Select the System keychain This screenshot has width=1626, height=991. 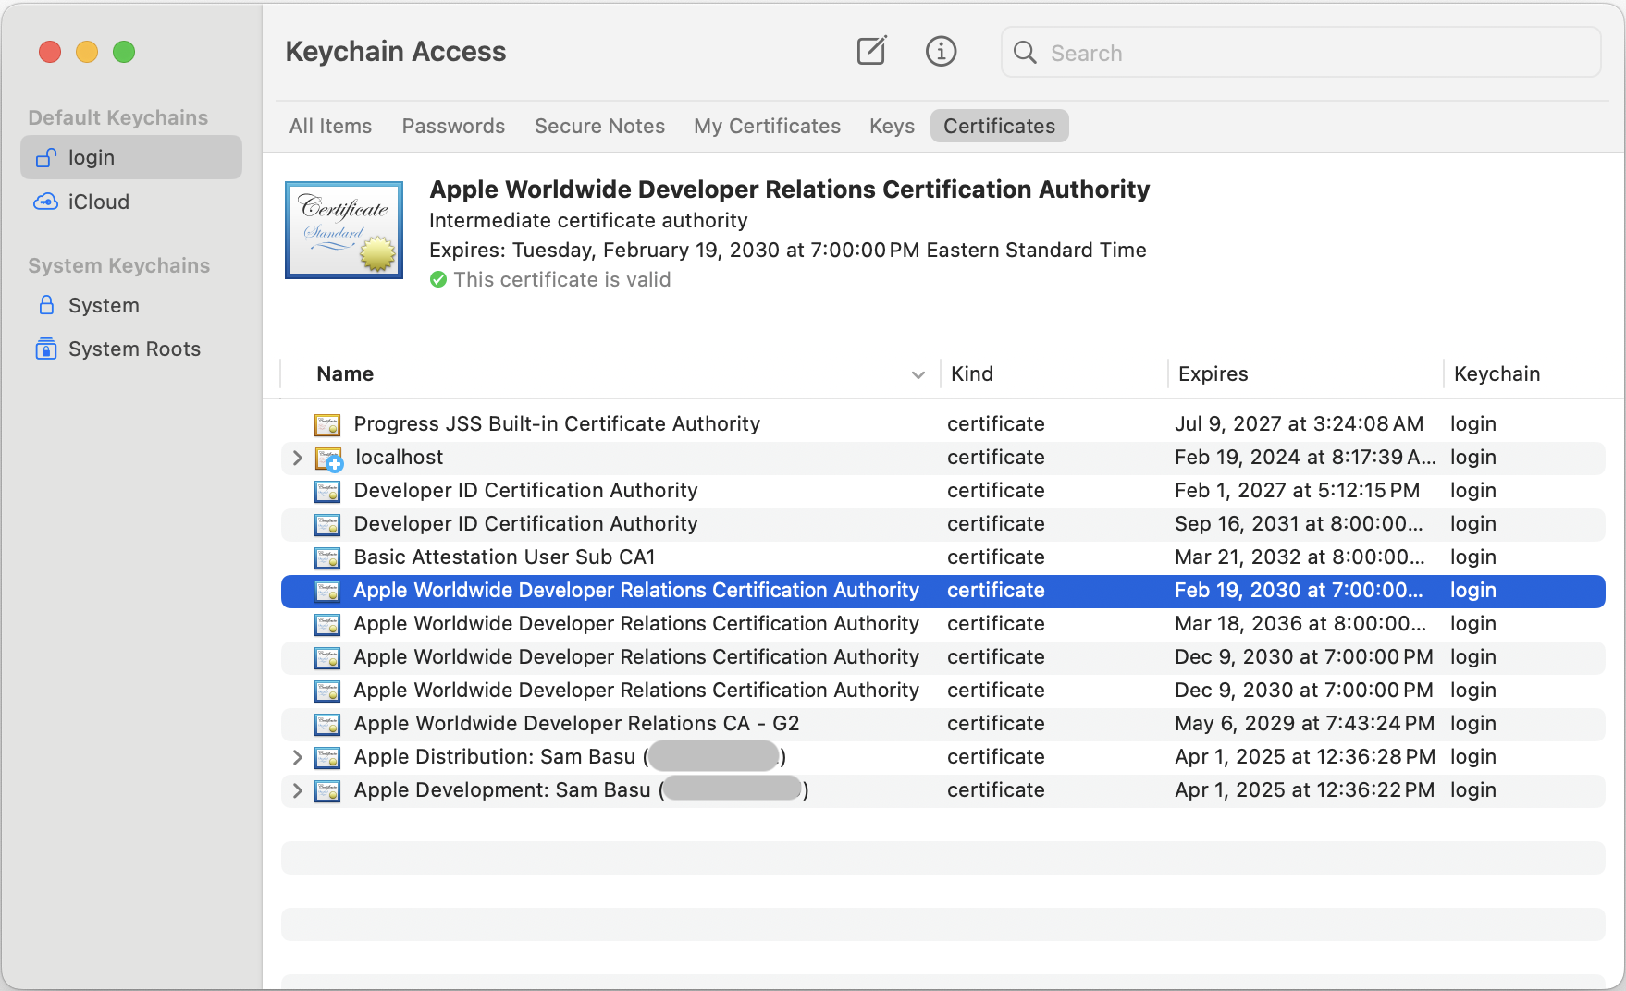(x=131, y=305)
